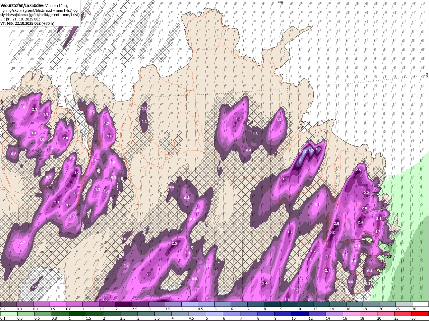
Task: Click the 'slydda/snjókoma (grátt/bleikt/grænt' description line
Action: pyautogui.click(x=40, y=14)
